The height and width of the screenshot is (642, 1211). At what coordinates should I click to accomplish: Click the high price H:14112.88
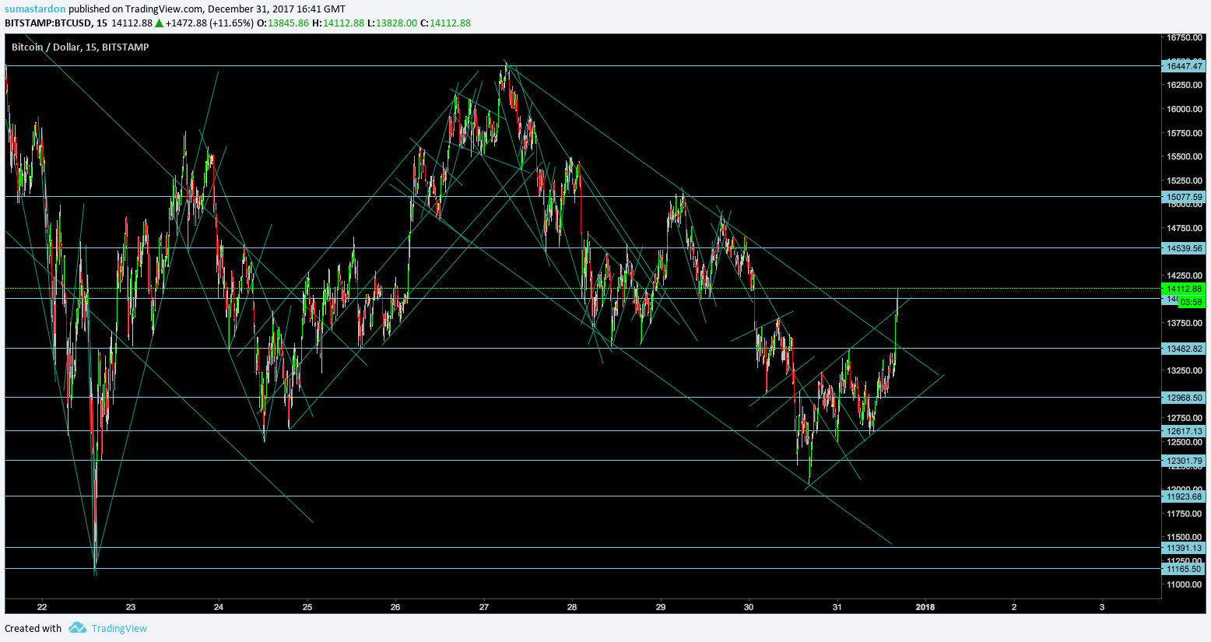pyautogui.click(x=338, y=23)
